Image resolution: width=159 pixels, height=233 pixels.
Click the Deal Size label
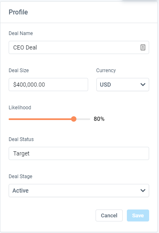(19, 71)
